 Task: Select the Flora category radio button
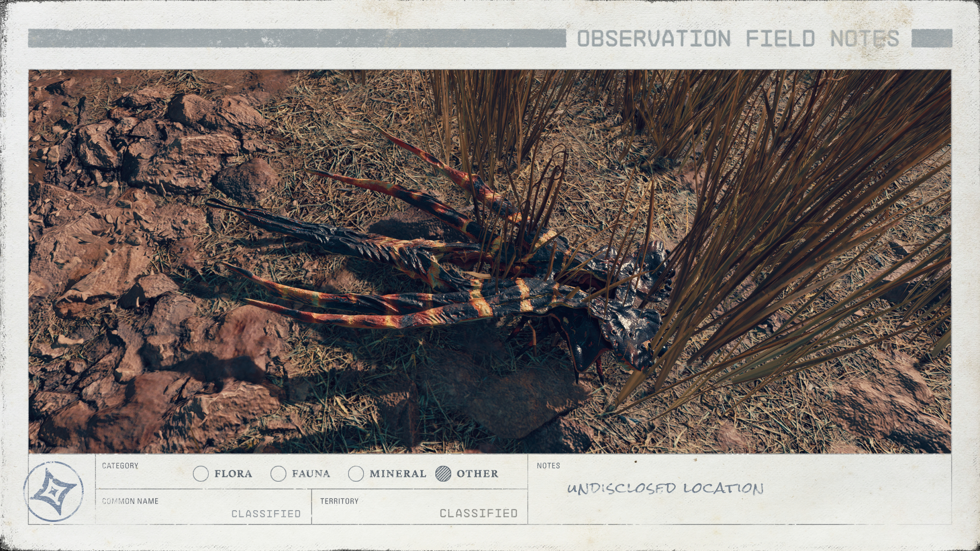coord(201,474)
